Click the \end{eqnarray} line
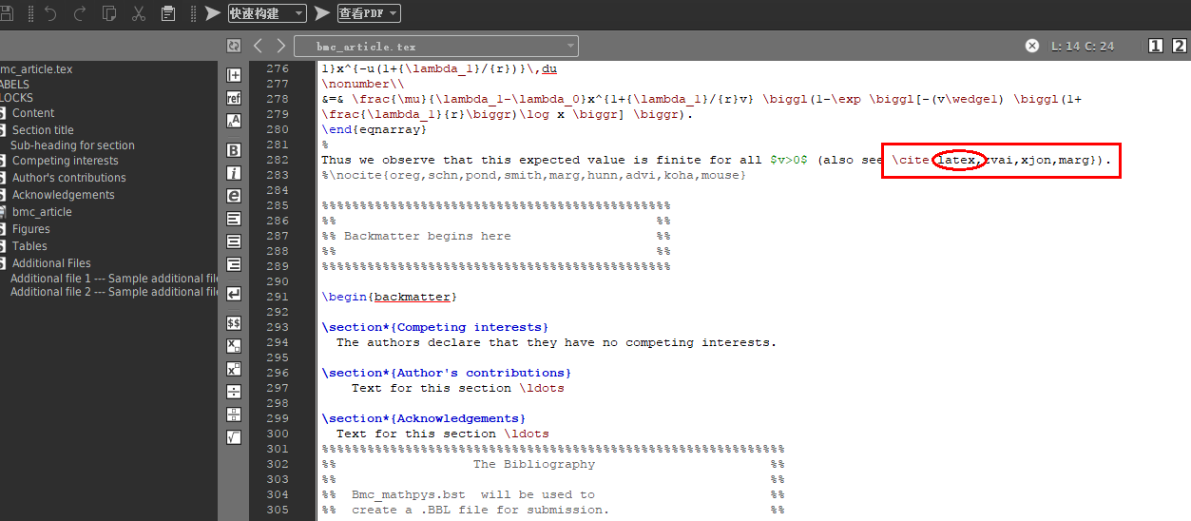Screen dimensions: 1191x521 [375, 129]
